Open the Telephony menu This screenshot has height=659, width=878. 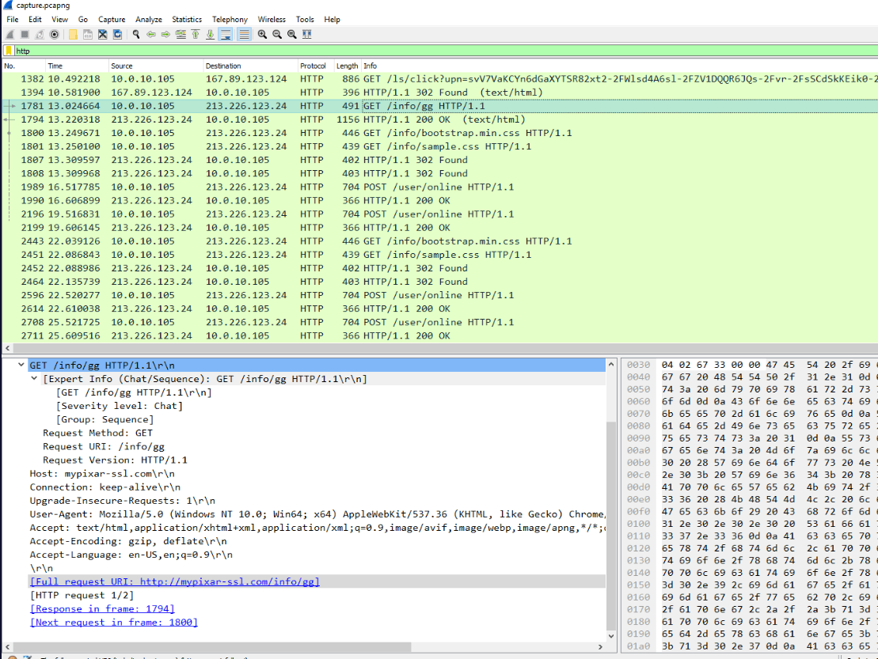click(230, 19)
